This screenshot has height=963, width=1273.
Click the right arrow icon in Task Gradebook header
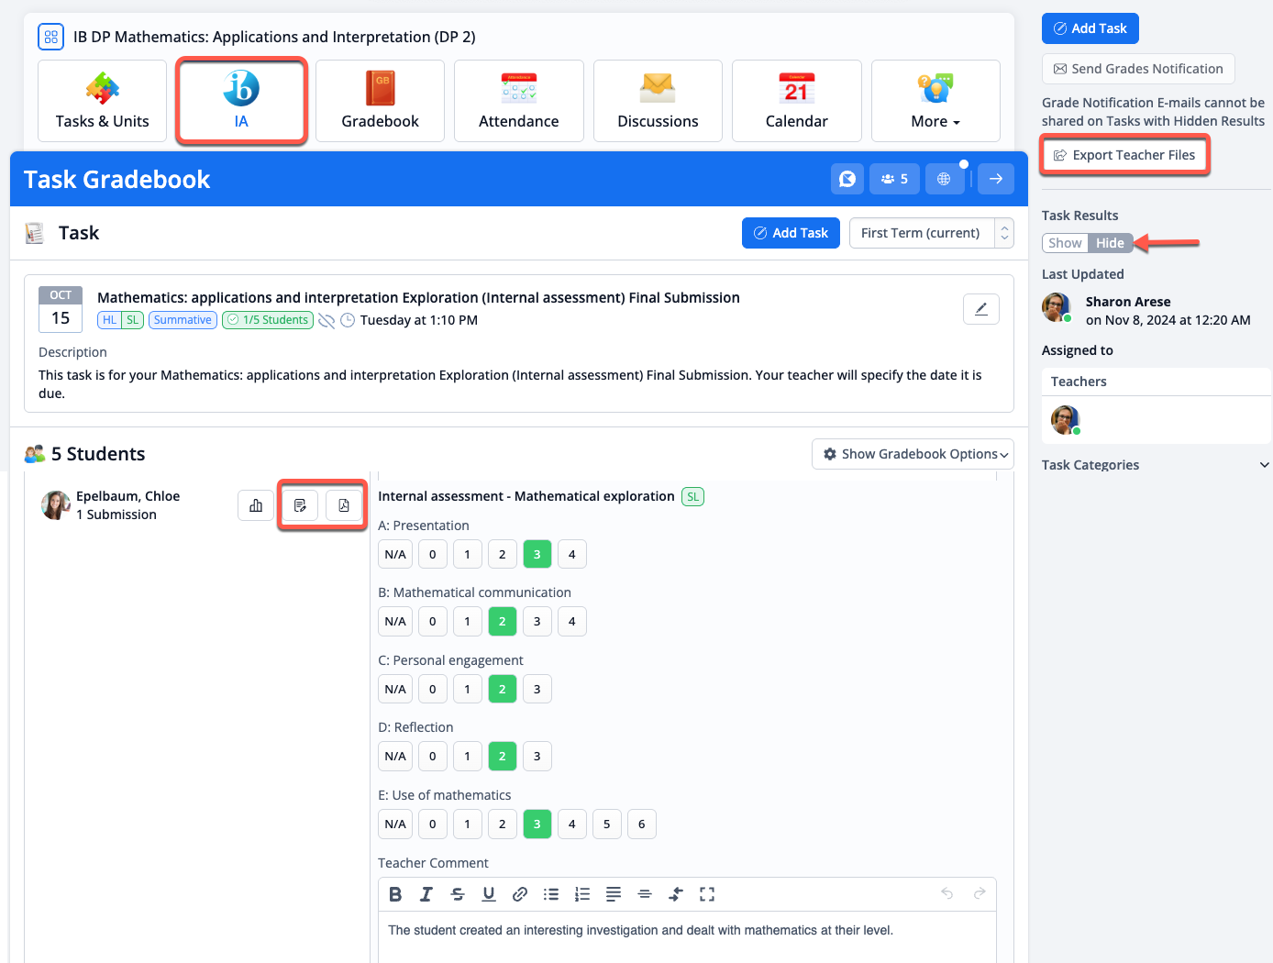[995, 179]
